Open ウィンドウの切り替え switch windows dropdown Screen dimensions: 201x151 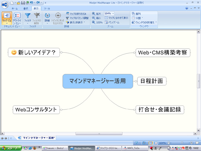(144, 23)
